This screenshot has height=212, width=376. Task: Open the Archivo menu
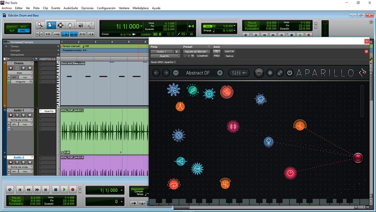[7, 8]
